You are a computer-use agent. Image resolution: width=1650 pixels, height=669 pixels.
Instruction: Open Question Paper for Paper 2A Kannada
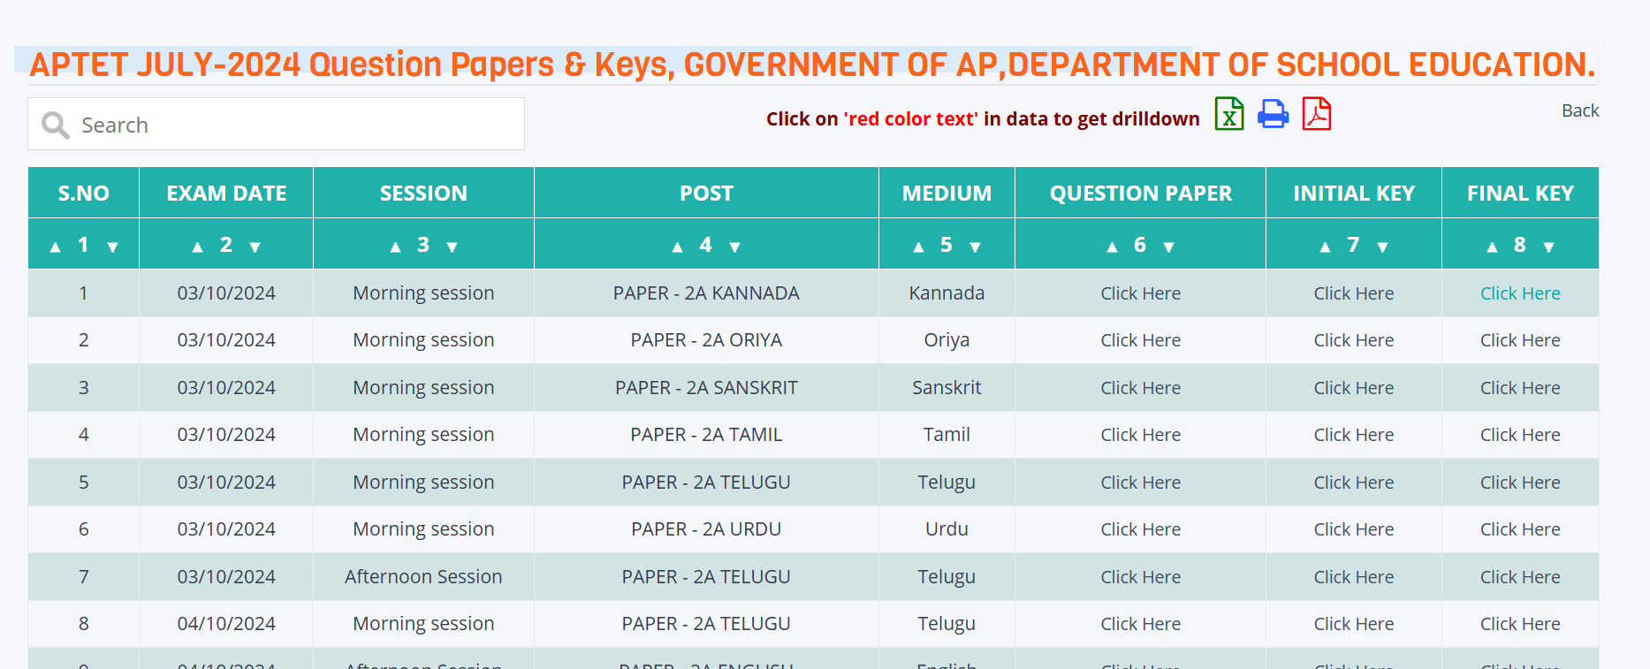pyautogui.click(x=1140, y=293)
